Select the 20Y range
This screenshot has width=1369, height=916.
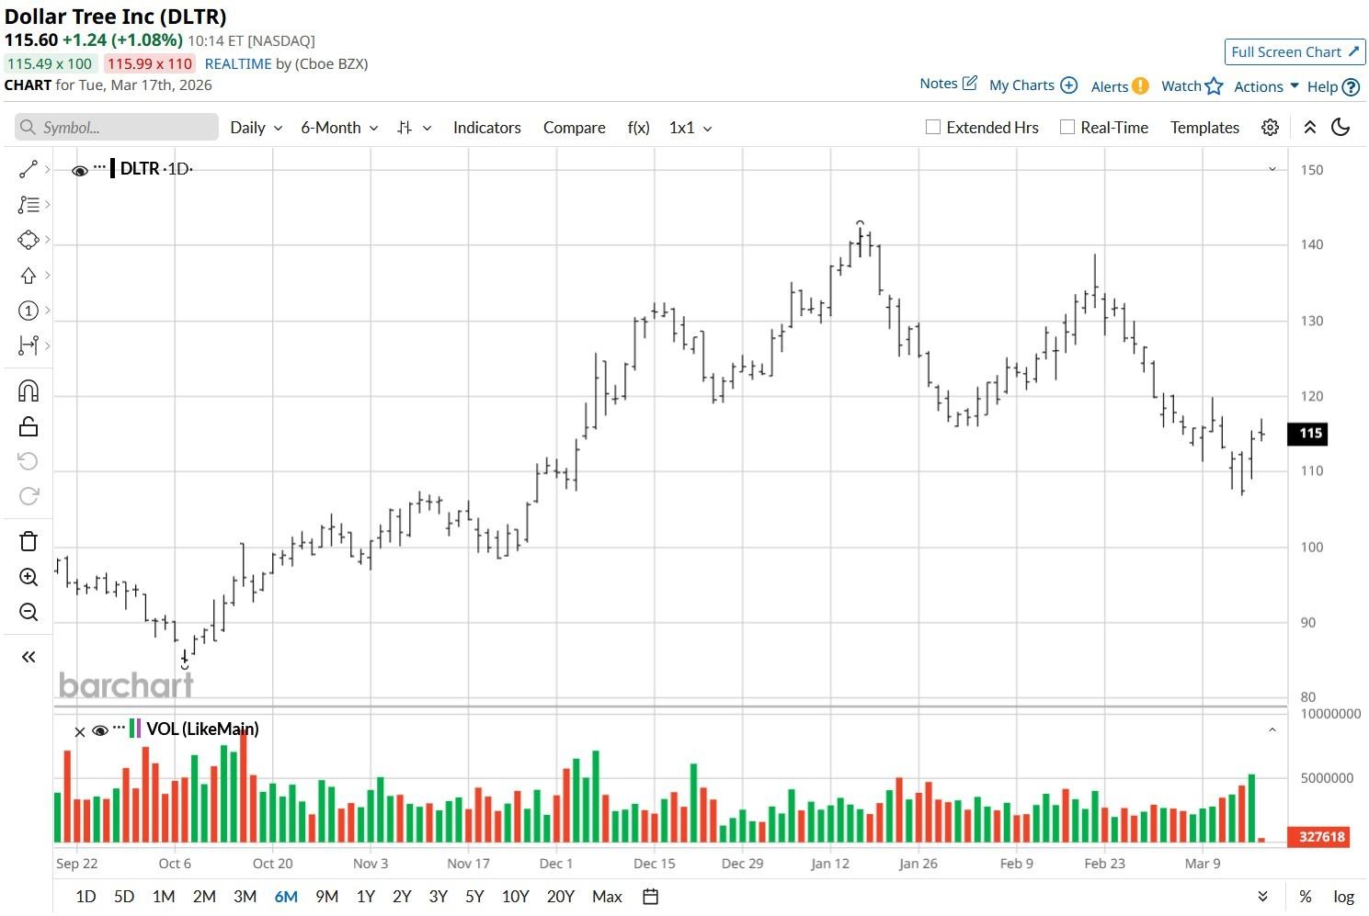tap(560, 897)
